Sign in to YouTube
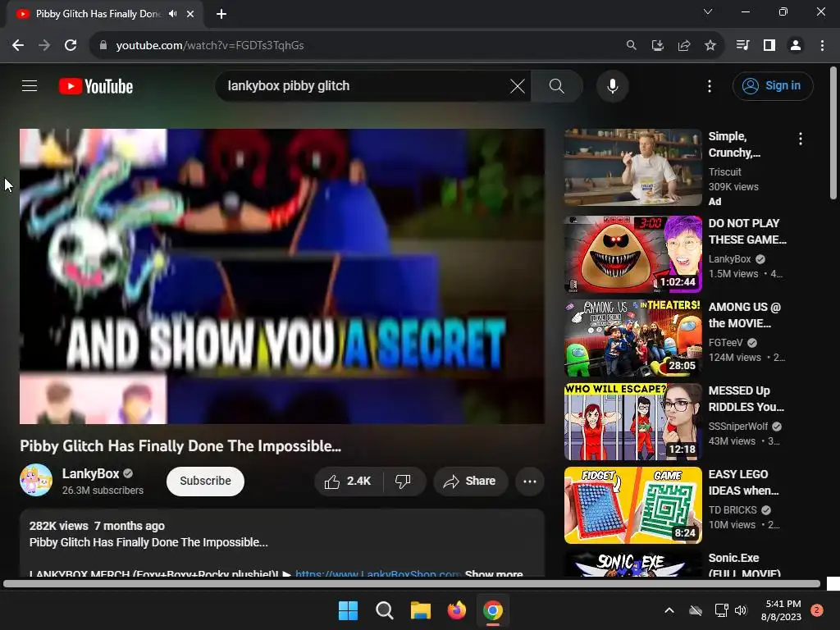The height and width of the screenshot is (630, 840). [x=773, y=85]
